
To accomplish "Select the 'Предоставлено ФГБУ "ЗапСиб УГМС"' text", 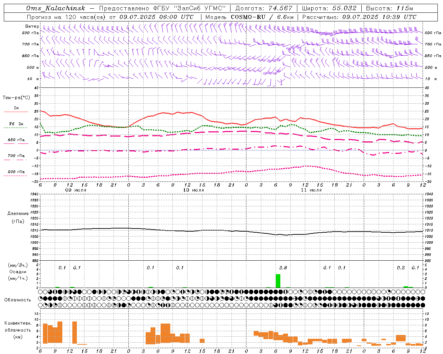I will pyautogui.click(x=162, y=8).
